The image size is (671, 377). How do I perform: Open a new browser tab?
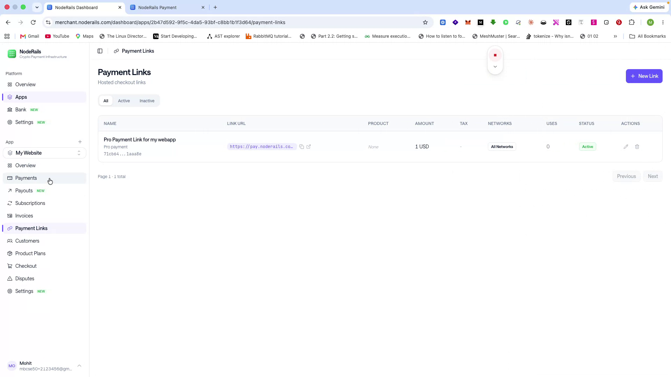pos(215,7)
